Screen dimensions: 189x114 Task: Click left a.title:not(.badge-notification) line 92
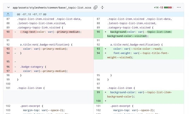pos(46,45)
